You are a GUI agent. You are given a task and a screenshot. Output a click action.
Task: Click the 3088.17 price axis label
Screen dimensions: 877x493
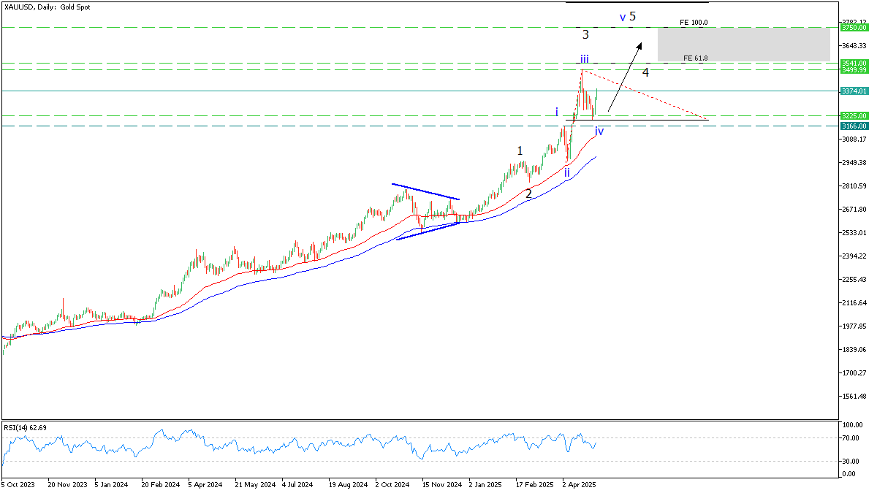[x=854, y=140]
